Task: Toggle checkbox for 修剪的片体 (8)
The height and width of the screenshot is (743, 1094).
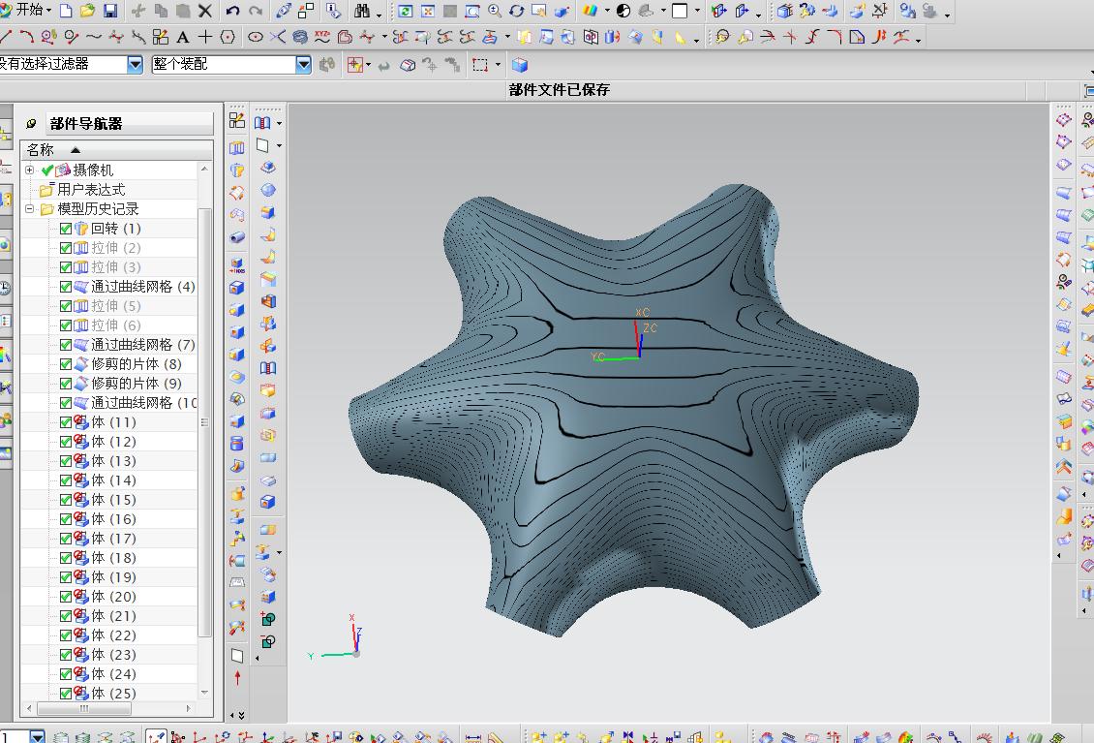Action: click(x=66, y=364)
